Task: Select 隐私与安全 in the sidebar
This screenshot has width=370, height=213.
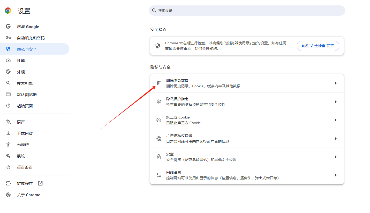Action: tap(35, 49)
